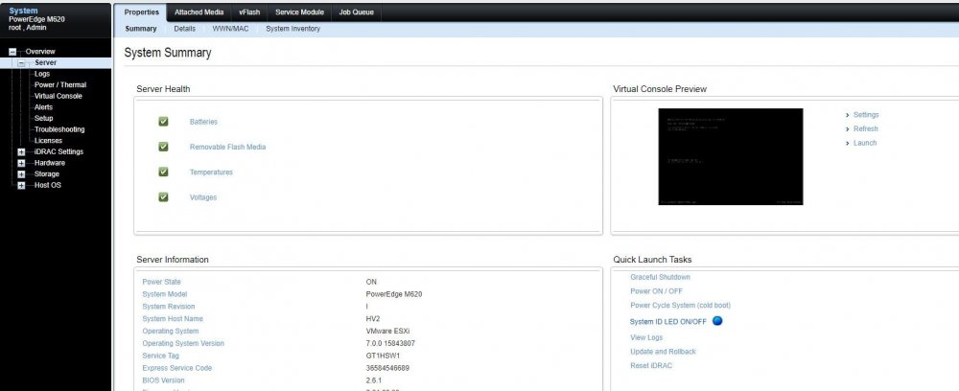The height and width of the screenshot is (391, 959).
Task: Select the WWN/MAC sub-tab
Action: 230,29
